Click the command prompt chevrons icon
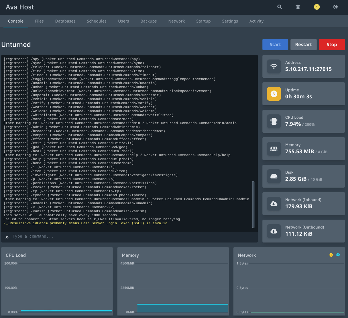The height and width of the screenshot is (318, 348). (7, 237)
